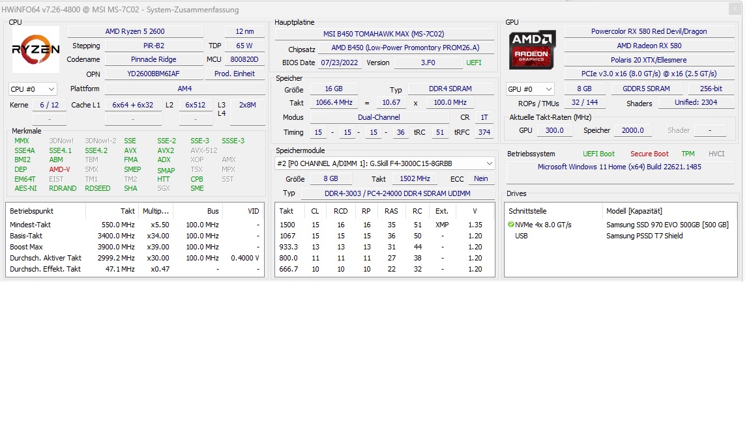Click the Ryzen CPU logo image
The height and width of the screenshot is (422, 751).
(35, 49)
